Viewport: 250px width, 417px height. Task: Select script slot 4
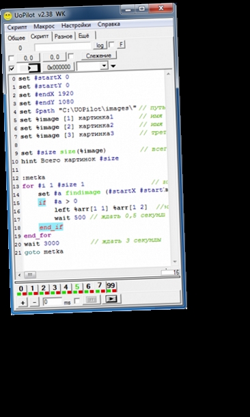click(x=66, y=287)
